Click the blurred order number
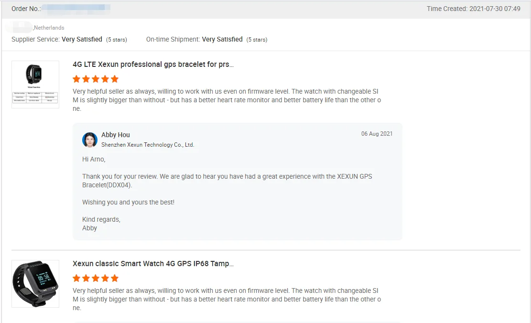Viewport: 531px width, 323px height. (76, 8)
